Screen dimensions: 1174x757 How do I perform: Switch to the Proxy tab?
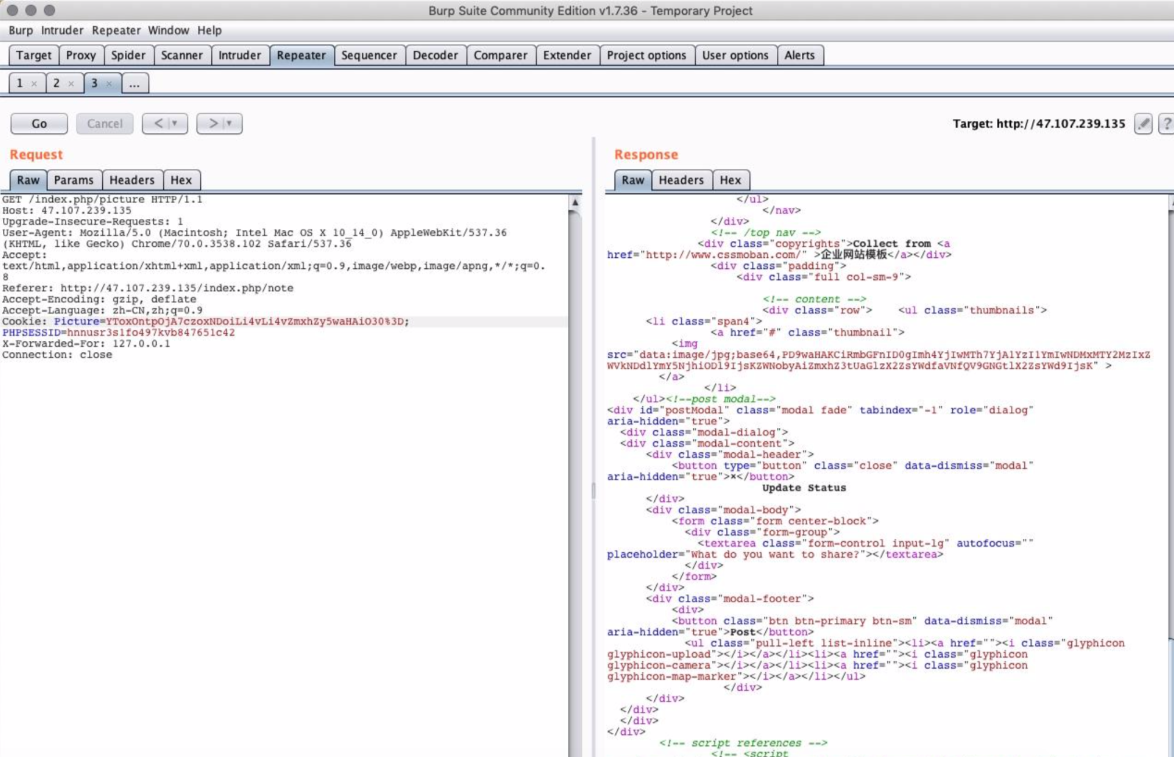pyautogui.click(x=81, y=55)
